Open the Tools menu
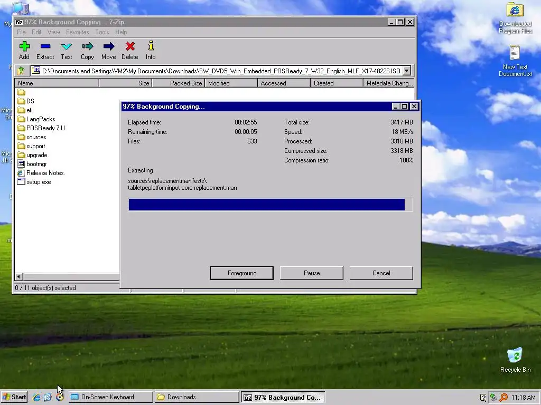The width and height of the screenshot is (541, 405). coord(102,32)
